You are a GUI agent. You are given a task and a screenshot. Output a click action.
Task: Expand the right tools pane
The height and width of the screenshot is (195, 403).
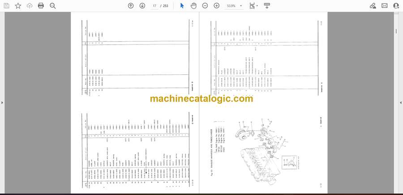[401, 103]
